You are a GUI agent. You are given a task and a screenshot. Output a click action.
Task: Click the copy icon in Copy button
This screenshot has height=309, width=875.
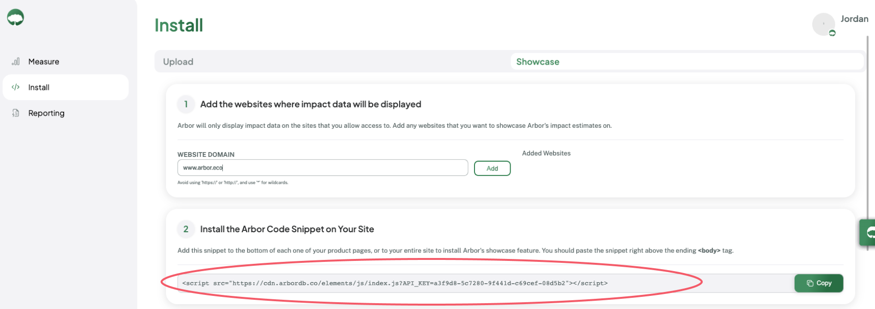pyautogui.click(x=810, y=283)
